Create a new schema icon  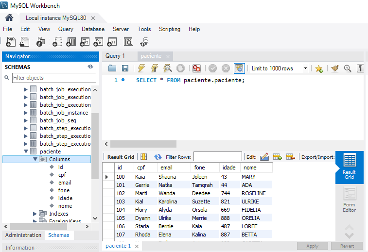(57, 42)
